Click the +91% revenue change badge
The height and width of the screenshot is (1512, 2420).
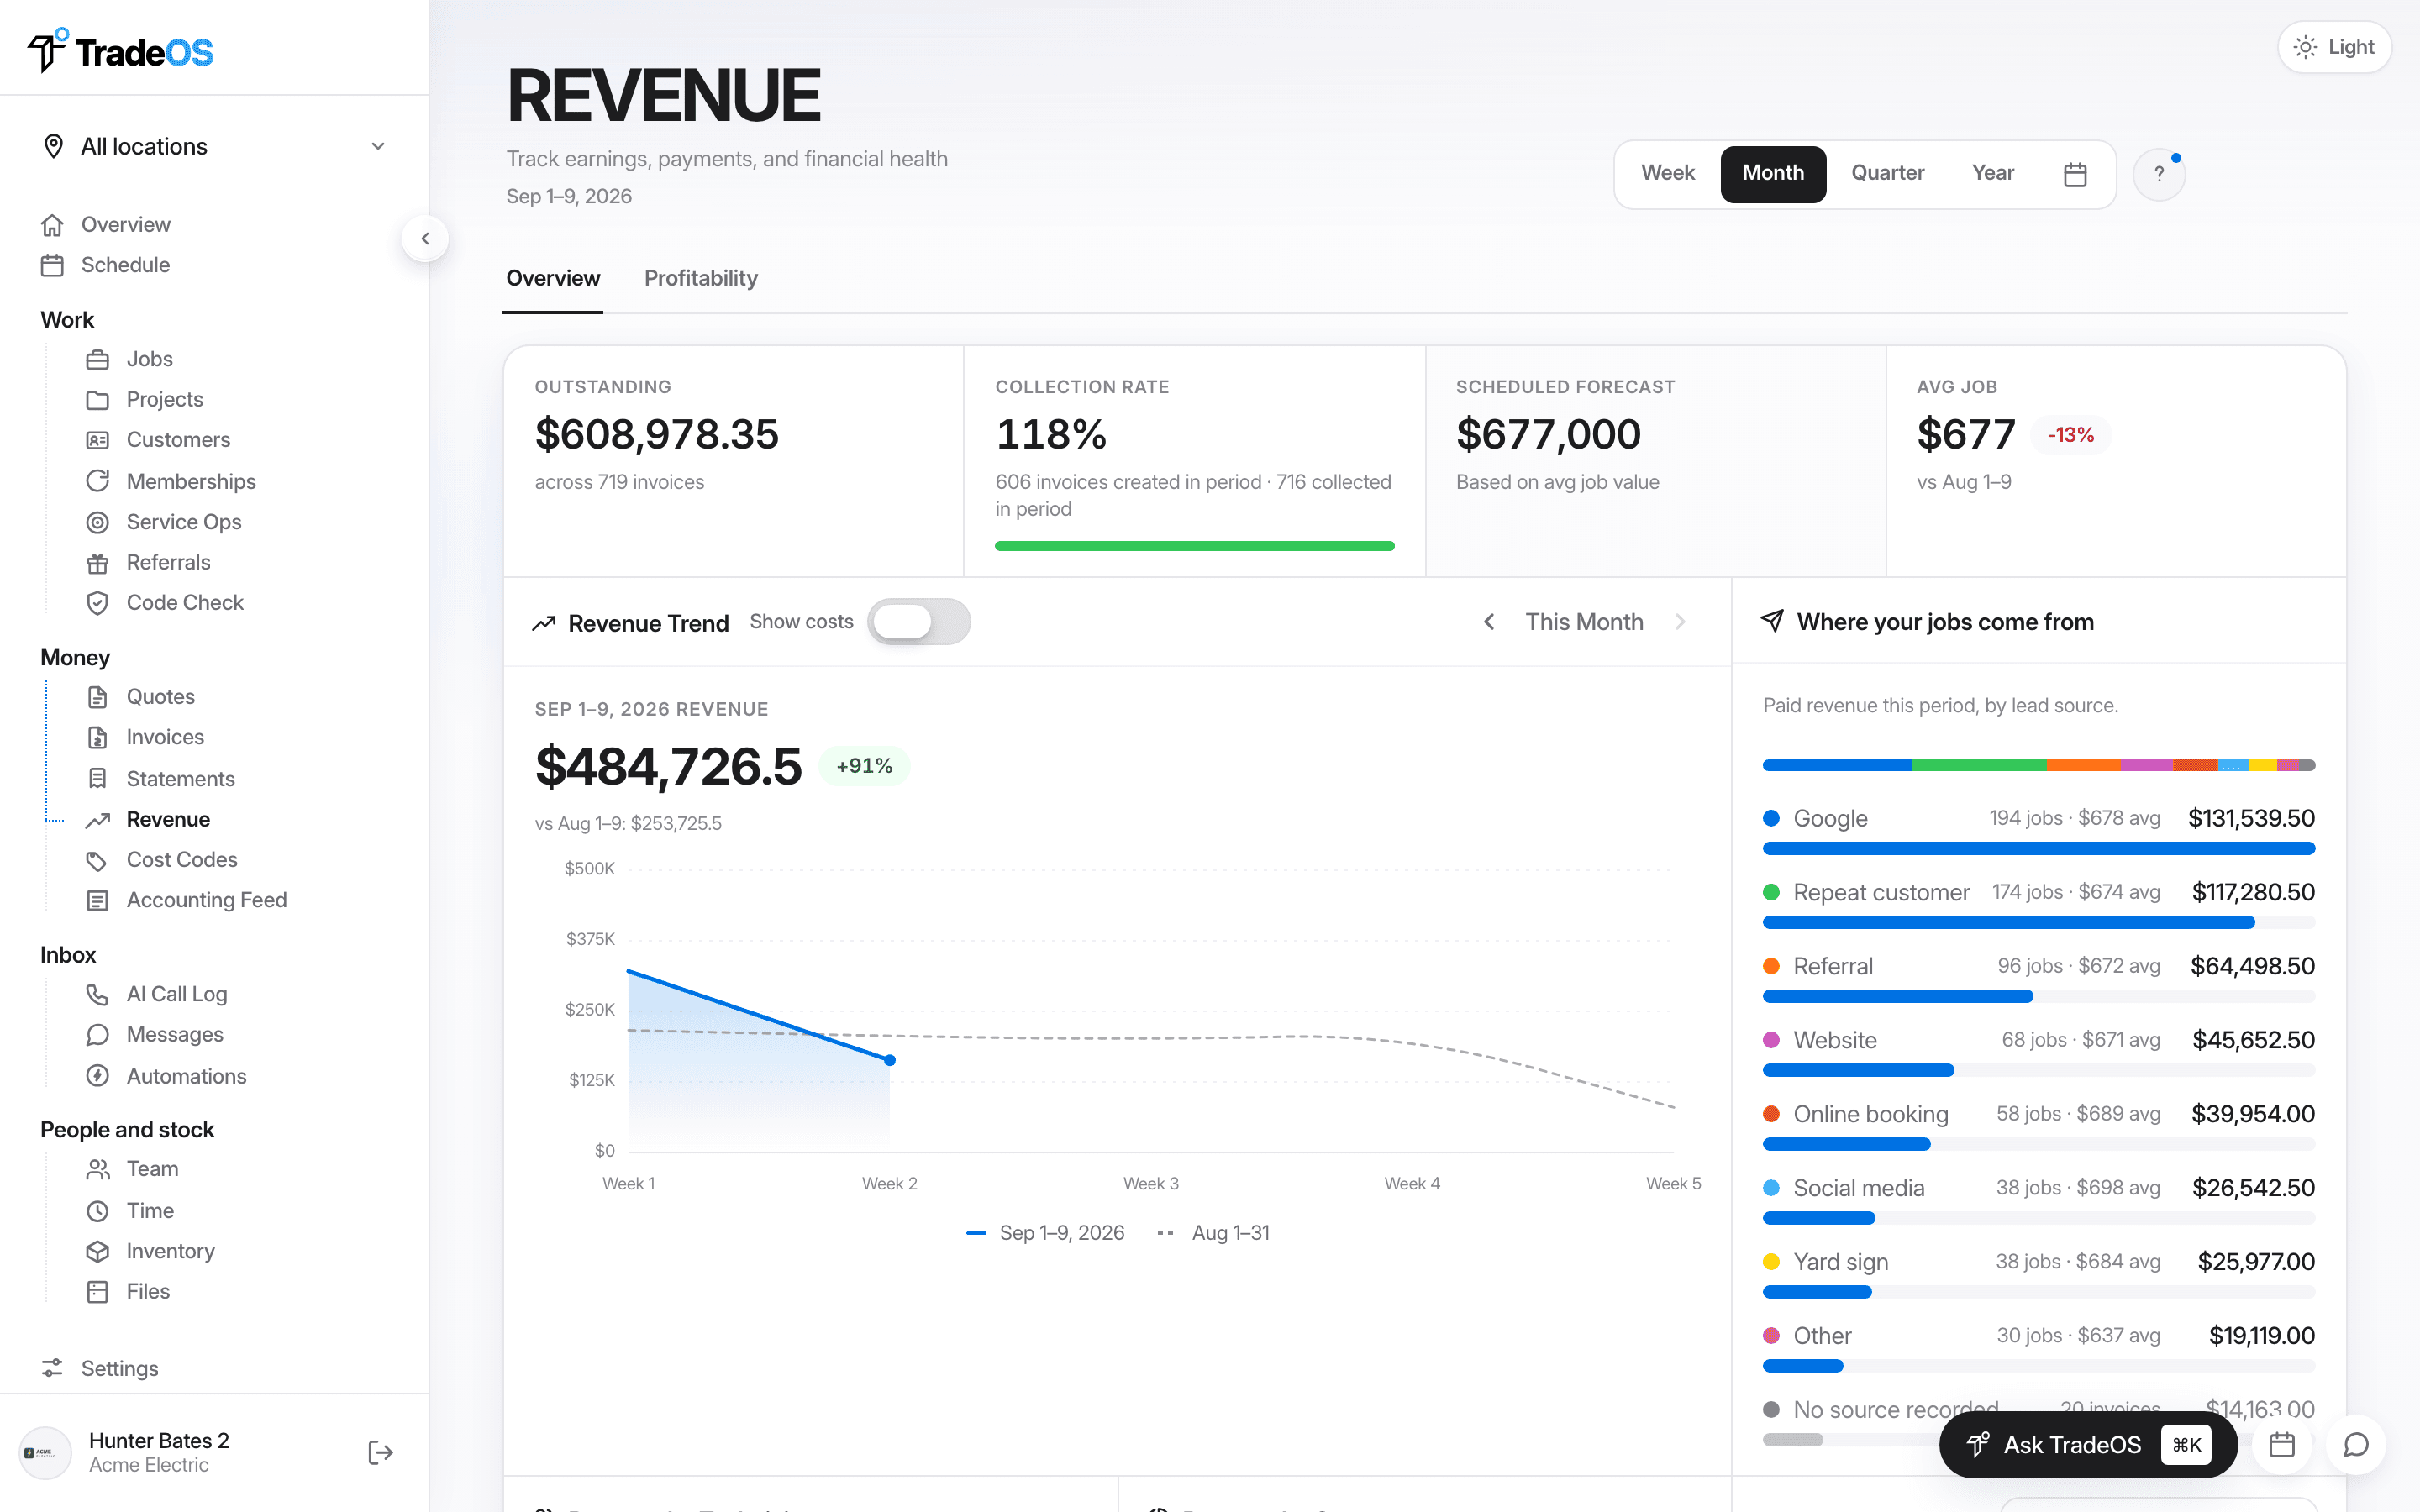point(864,766)
